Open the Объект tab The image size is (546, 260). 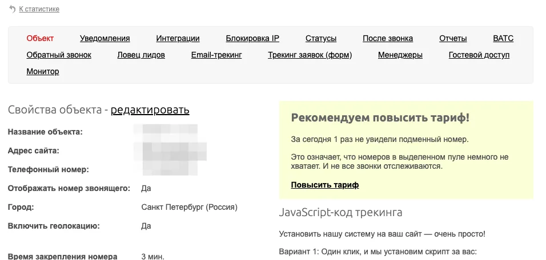coord(40,38)
